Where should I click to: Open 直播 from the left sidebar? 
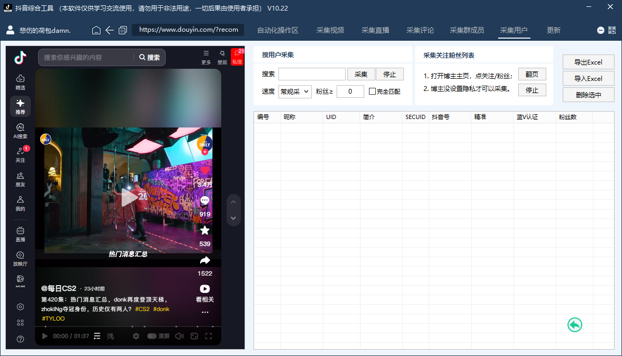[x=20, y=234]
